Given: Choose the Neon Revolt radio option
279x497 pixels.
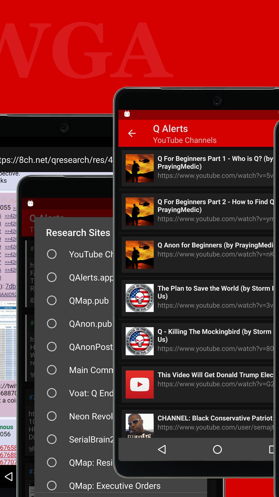Looking at the screenshot, I should [52, 416].
